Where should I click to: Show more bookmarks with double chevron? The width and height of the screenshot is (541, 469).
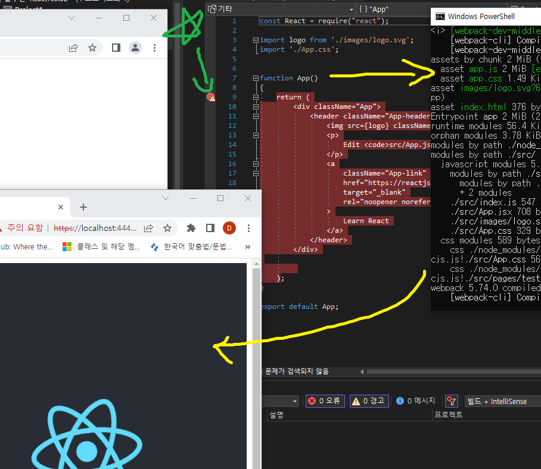coord(248,247)
